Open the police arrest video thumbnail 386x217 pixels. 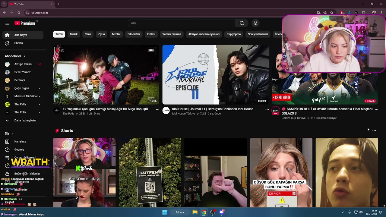coord(106,75)
